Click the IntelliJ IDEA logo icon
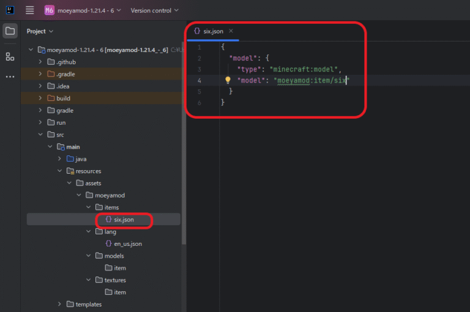Screen dimensions: 470x312 point(10,10)
